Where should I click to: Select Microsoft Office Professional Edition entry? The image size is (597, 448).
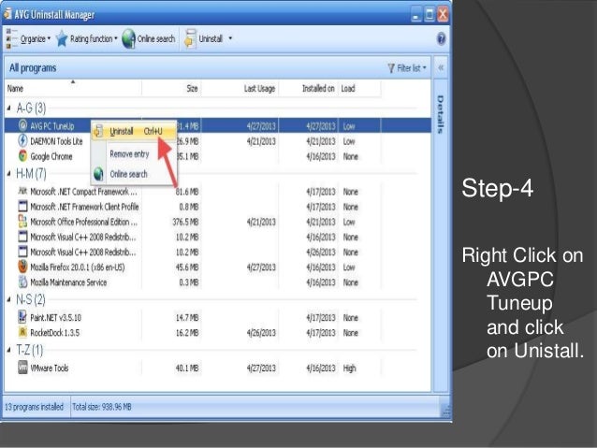pos(84,222)
